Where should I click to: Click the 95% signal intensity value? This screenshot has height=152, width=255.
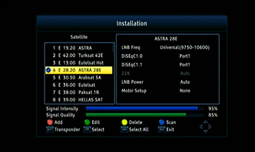(x=213, y=109)
